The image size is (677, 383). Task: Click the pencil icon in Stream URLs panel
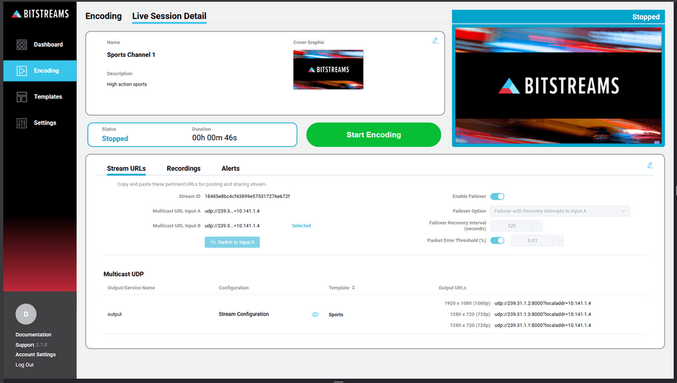[650, 166]
